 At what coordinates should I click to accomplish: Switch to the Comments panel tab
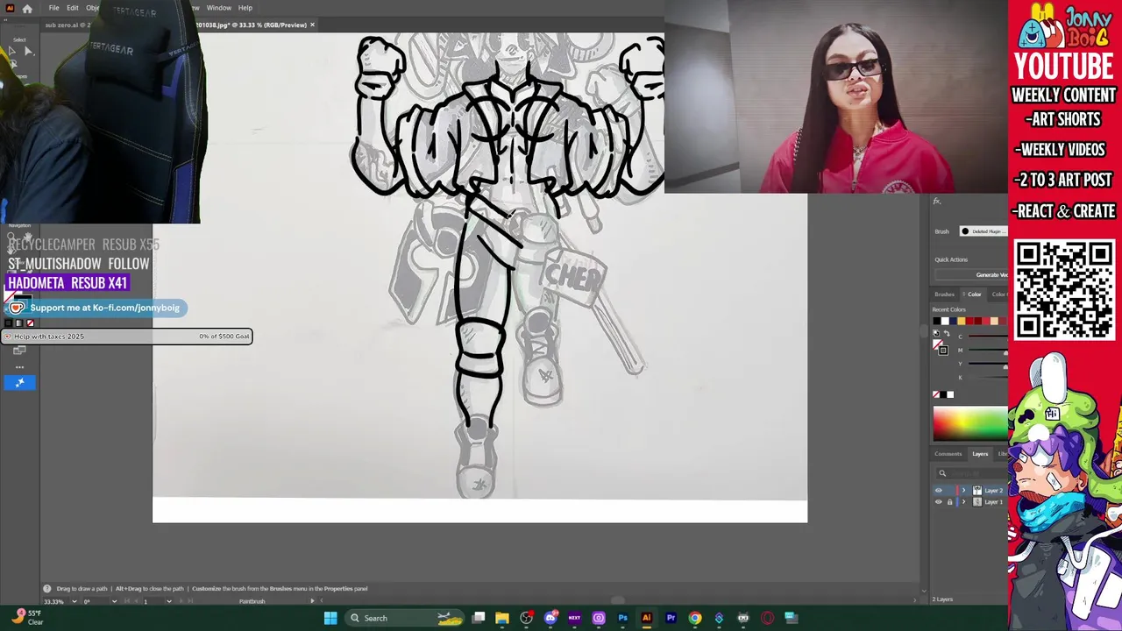coord(948,454)
